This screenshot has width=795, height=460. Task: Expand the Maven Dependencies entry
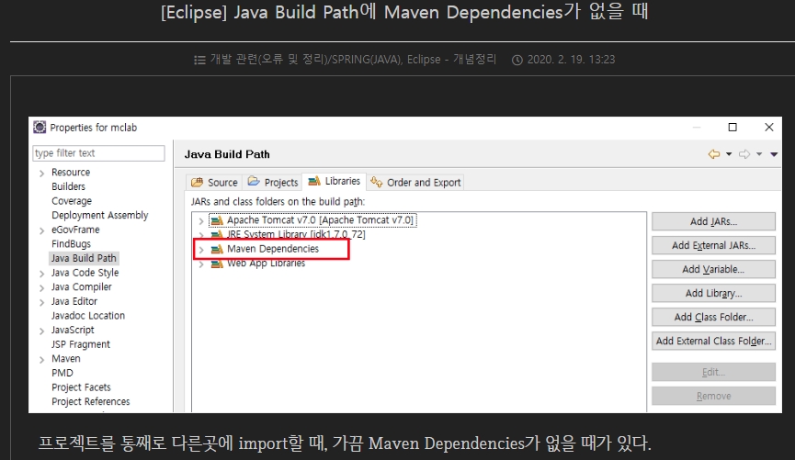click(x=200, y=249)
